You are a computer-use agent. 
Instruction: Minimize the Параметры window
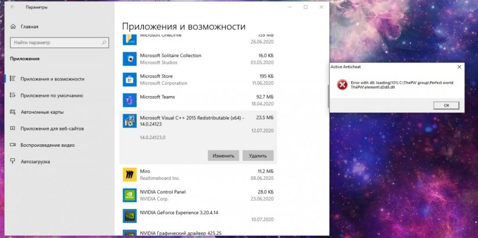point(290,7)
